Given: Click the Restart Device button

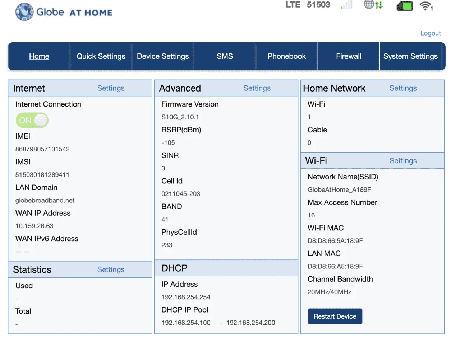Looking at the screenshot, I should (335, 316).
